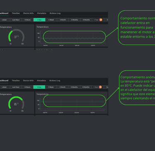Screen dimensions: 155x151
Task: Click the temperature gauge reading 85°
Action: click(x=16, y=103)
